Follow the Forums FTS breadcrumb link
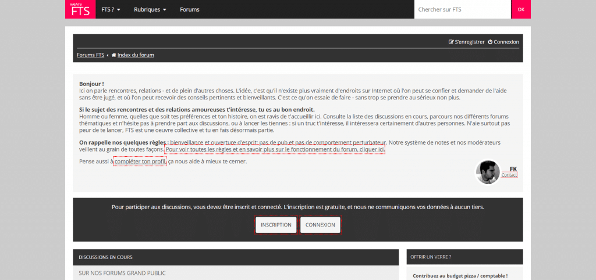The image size is (596, 280). point(90,55)
